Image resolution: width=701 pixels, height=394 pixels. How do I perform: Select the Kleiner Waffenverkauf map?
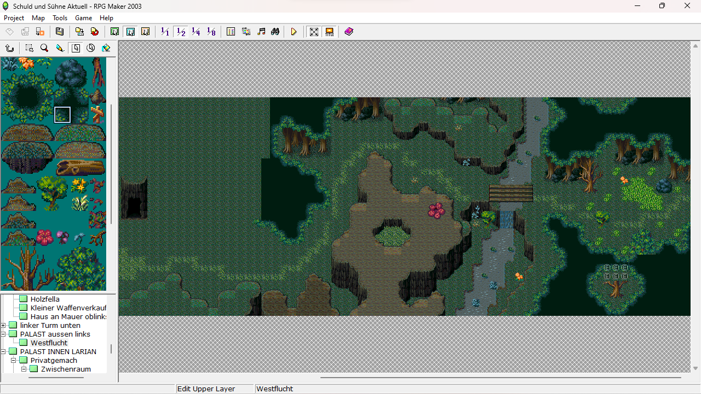(x=68, y=308)
